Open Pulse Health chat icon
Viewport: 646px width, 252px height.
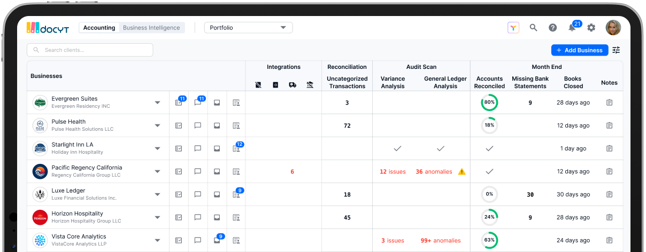[197, 125]
